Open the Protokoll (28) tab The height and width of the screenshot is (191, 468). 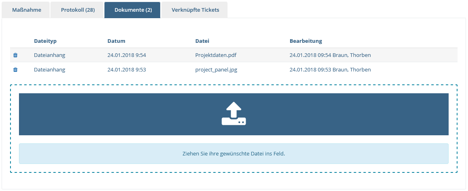(78, 10)
